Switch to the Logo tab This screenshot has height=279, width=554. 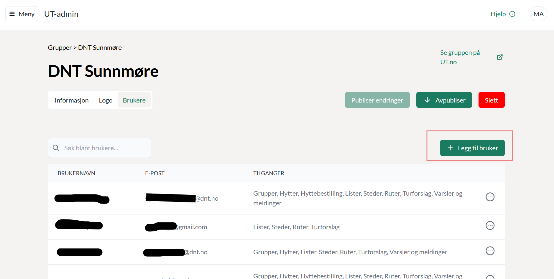(x=106, y=100)
